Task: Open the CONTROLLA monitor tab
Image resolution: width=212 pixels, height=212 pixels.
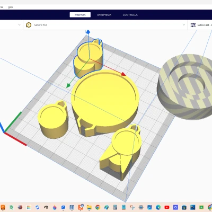Action: click(130, 15)
